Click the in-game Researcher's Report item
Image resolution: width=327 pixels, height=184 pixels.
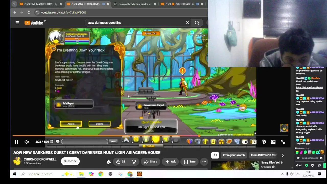coord(151,106)
